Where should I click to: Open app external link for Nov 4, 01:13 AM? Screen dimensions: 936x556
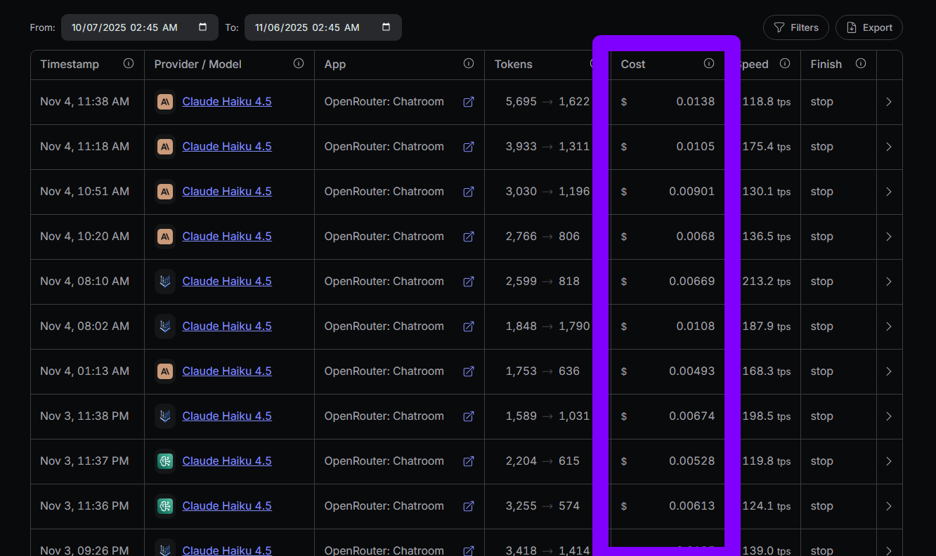469,371
